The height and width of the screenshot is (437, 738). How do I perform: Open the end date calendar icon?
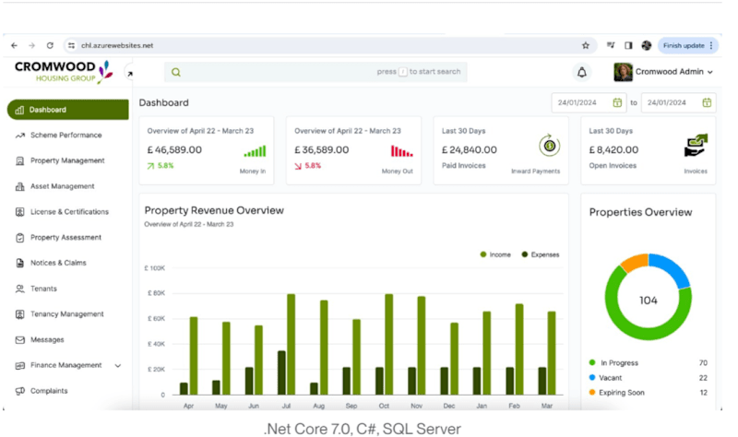click(707, 102)
